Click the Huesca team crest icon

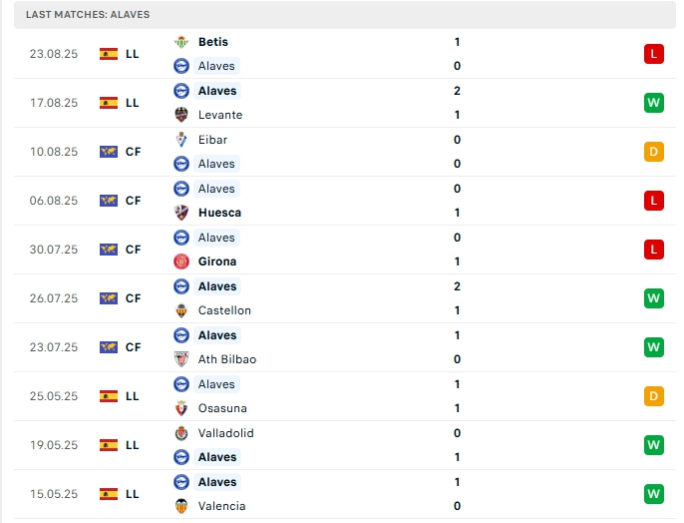pos(181,213)
